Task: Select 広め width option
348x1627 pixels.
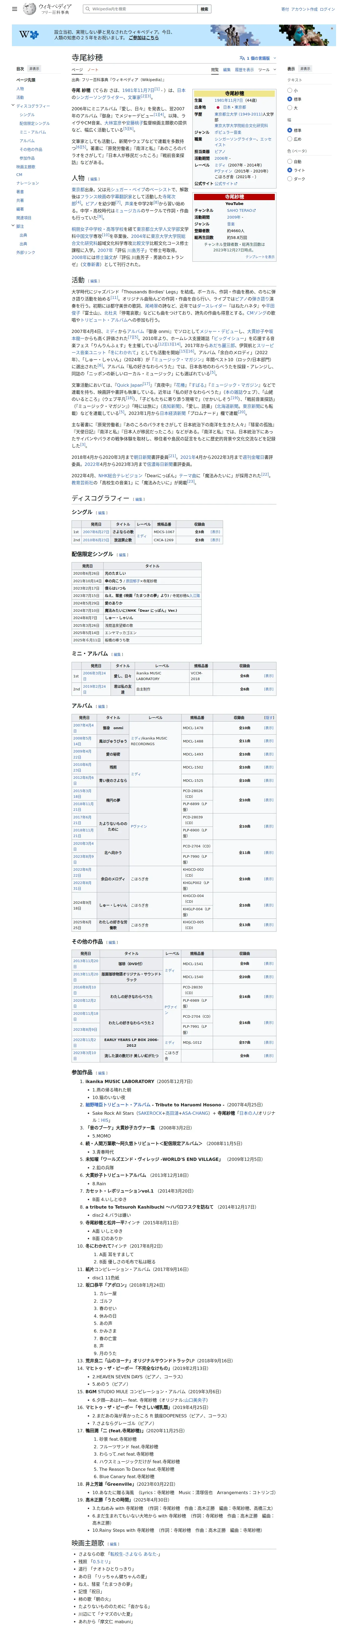Action: (290, 139)
